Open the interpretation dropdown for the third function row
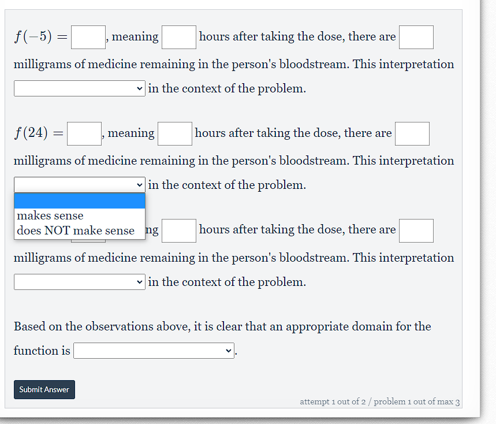Screen dimensions: 496x424 pos(80,282)
